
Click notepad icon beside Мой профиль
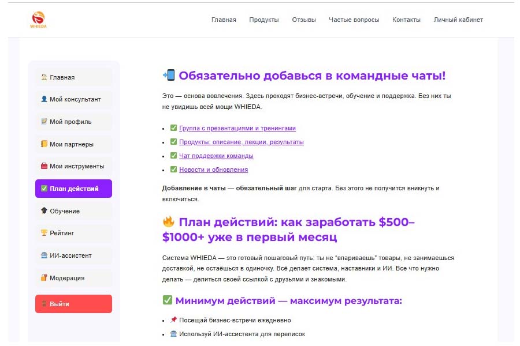pos(44,122)
